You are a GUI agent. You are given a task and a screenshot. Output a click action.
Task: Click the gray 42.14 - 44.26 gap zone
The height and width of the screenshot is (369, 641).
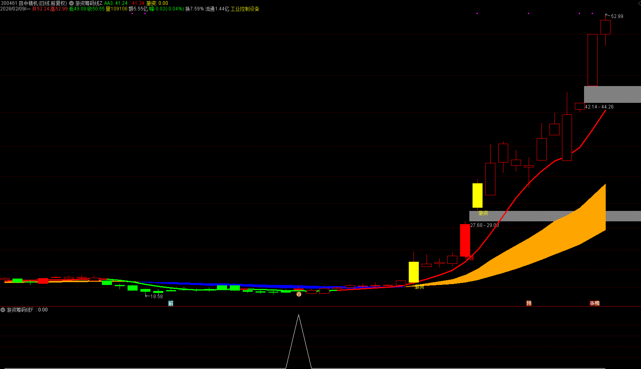coord(612,94)
